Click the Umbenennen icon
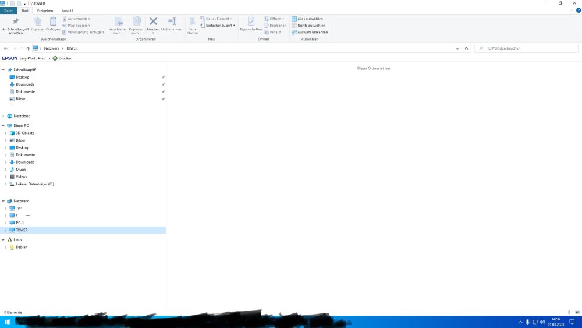This screenshot has height=328, width=582. 172,22
